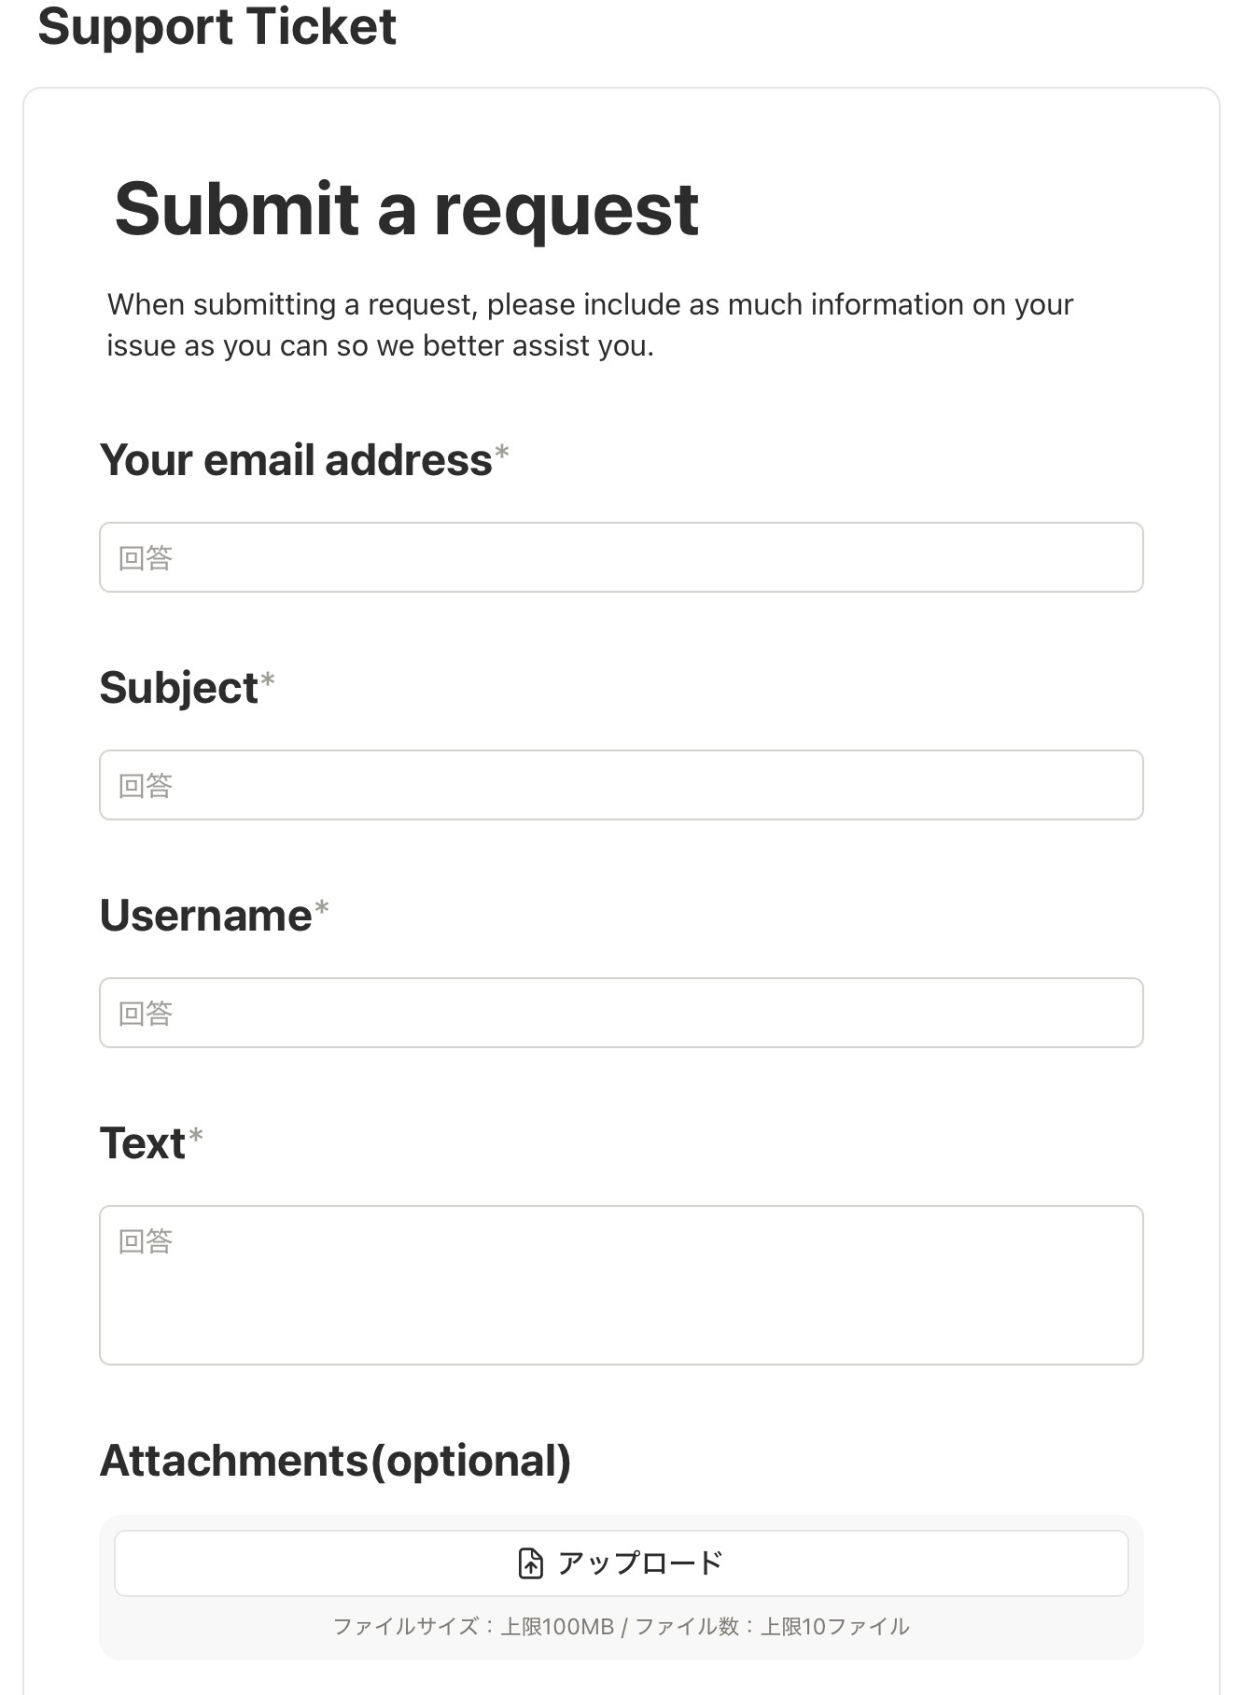Select the Attachments(optional) label
This screenshot has width=1244, height=1695.
[x=335, y=1462]
